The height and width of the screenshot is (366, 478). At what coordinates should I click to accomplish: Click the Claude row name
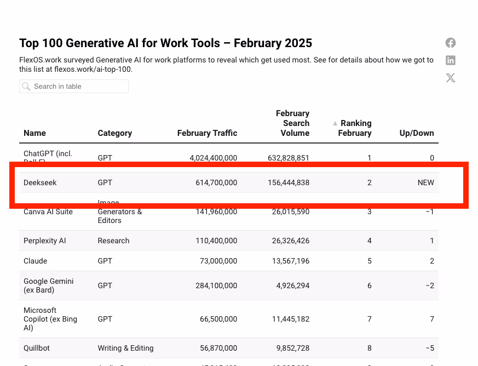tap(35, 261)
